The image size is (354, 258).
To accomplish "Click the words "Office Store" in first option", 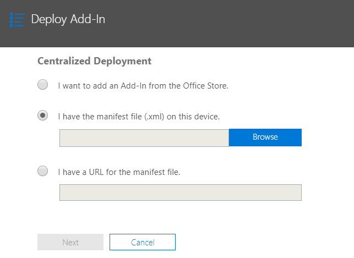I will pyautogui.click(x=205, y=86).
